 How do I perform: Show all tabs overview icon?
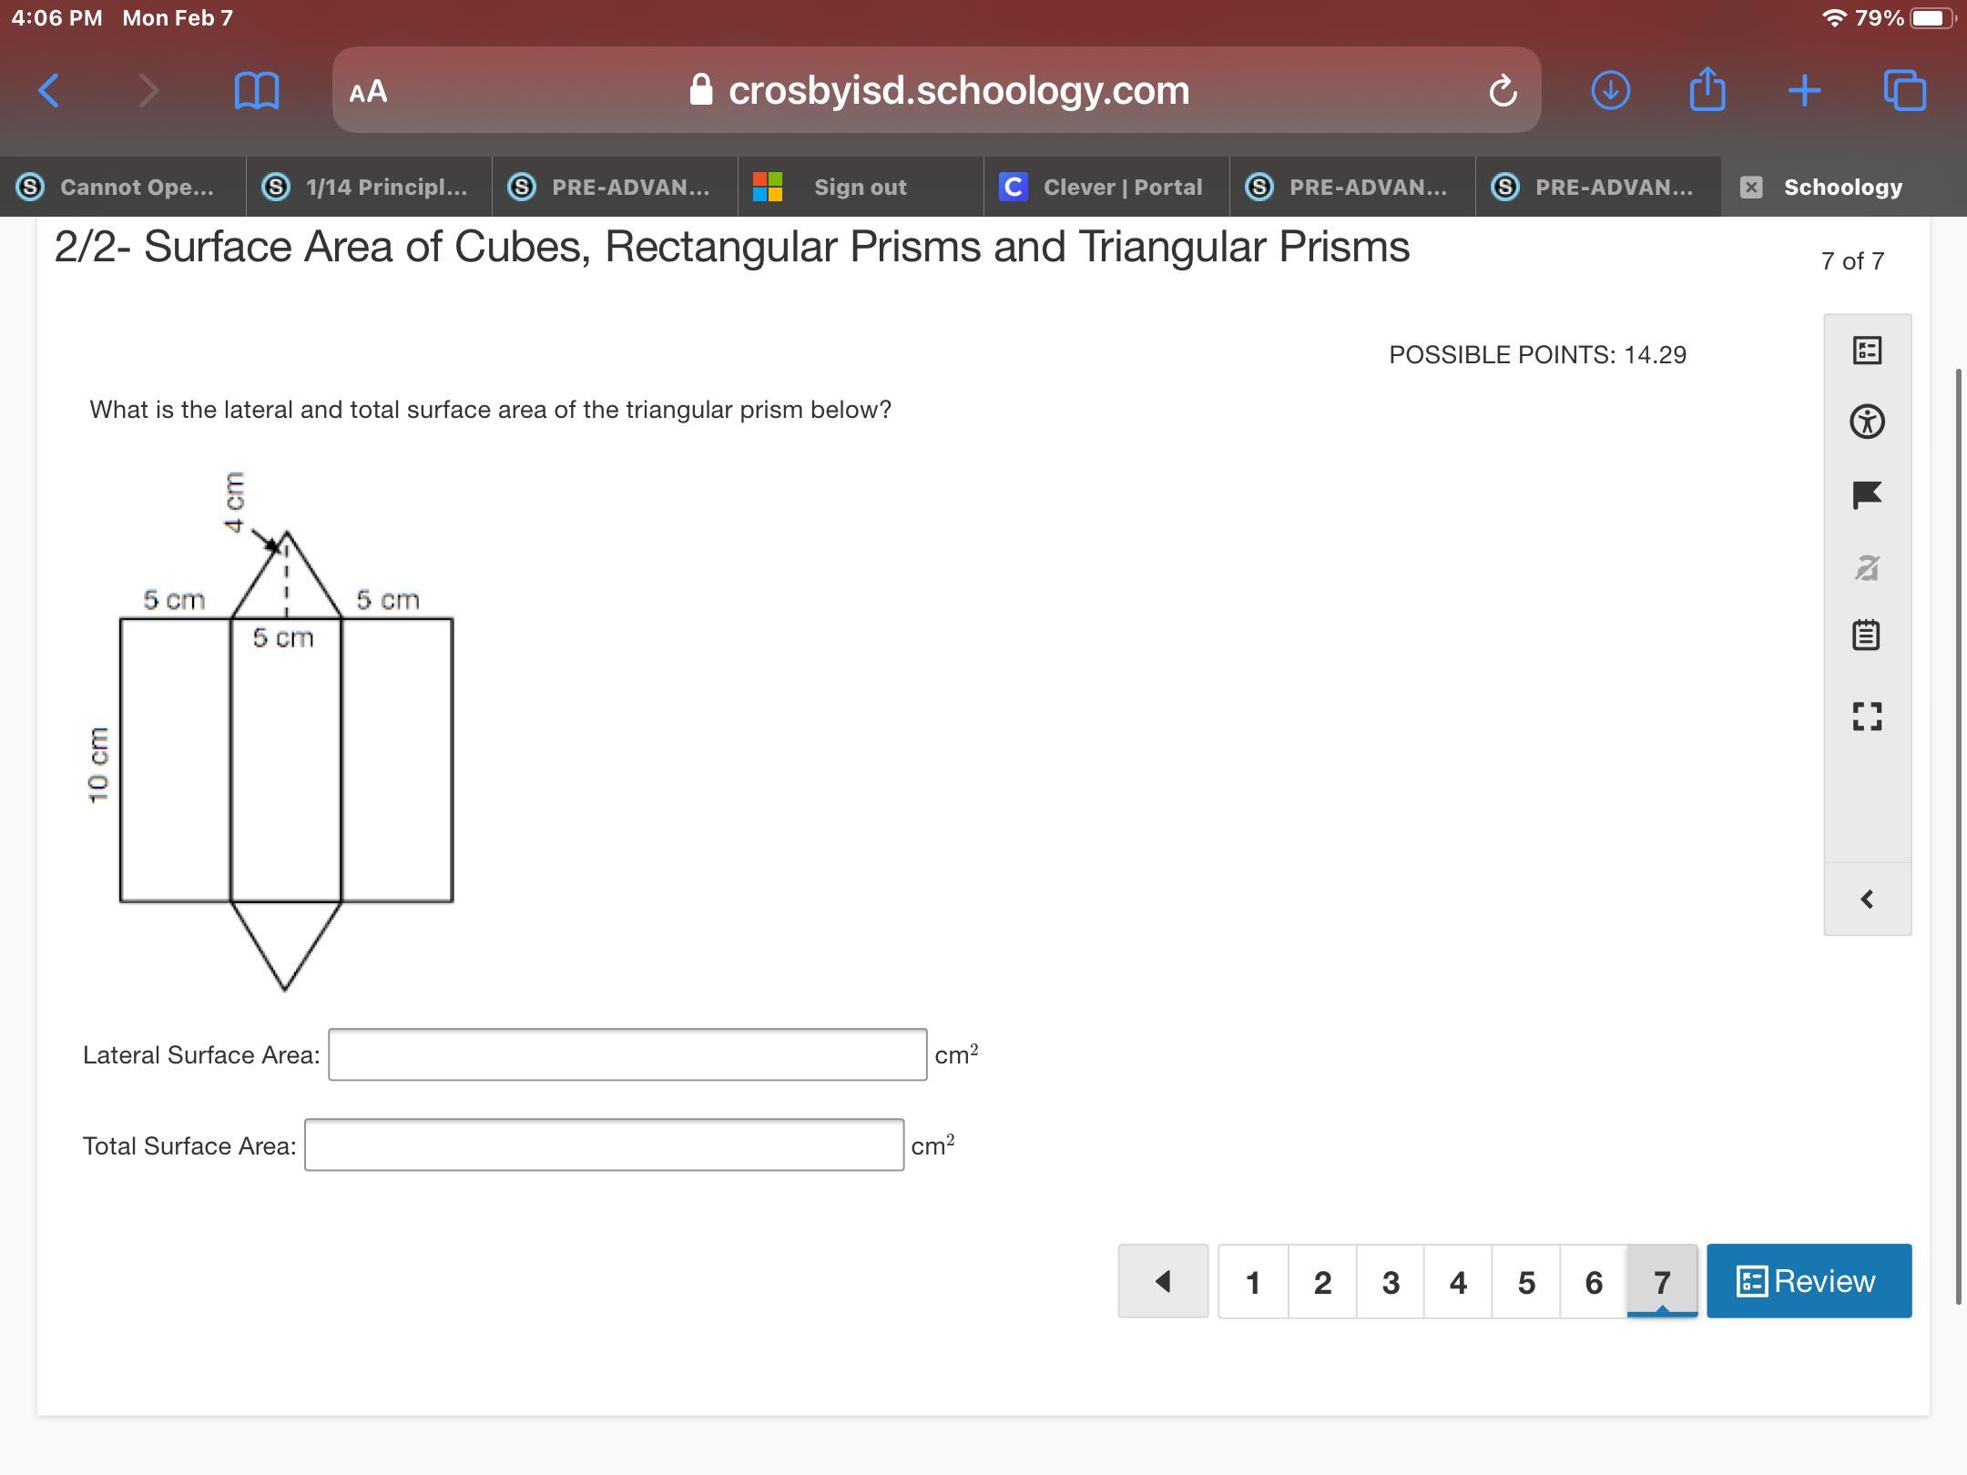pyautogui.click(x=1904, y=90)
